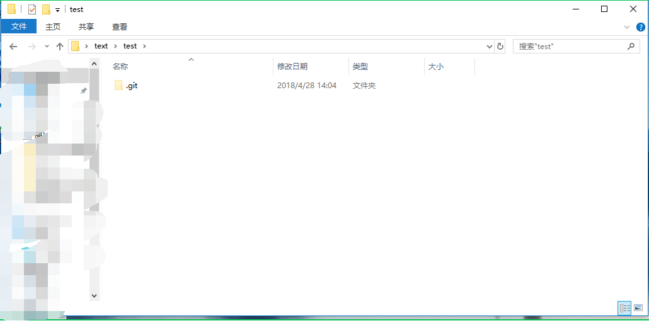Open the 文件 ribbon tab
This screenshot has width=649, height=323.
click(19, 27)
